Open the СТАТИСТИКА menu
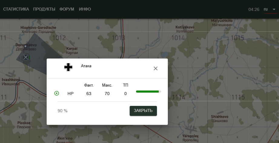The width and height of the screenshot is (279, 143). pyautogui.click(x=16, y=9)
